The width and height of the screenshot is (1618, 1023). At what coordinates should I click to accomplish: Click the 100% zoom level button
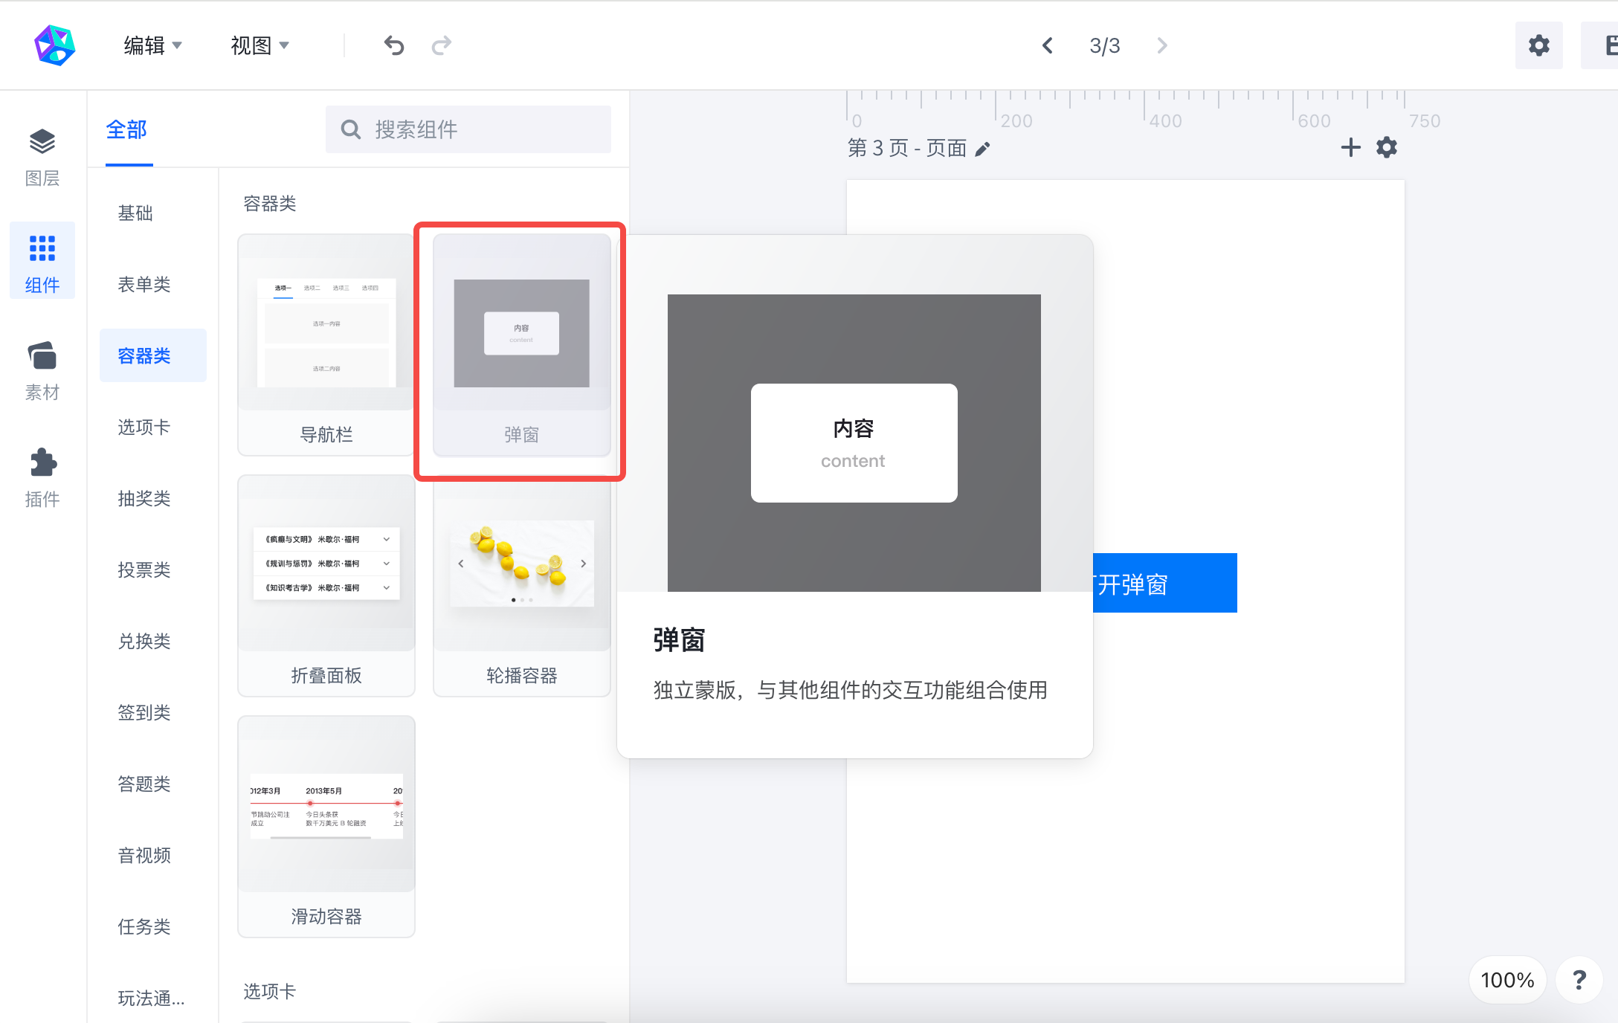point(1507,980)
